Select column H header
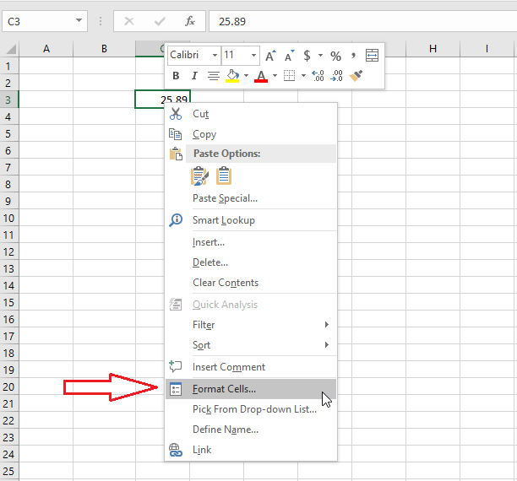The height and width of the screenshot is (481, 517). click(433, 49)
